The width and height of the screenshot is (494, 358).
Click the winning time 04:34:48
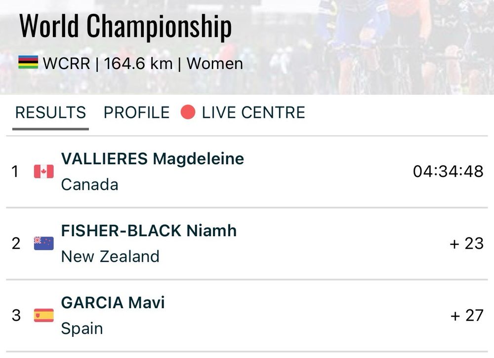click(448, 172)
